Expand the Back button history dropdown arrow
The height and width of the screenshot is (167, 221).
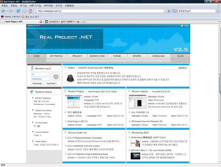(x=7, y=11)
